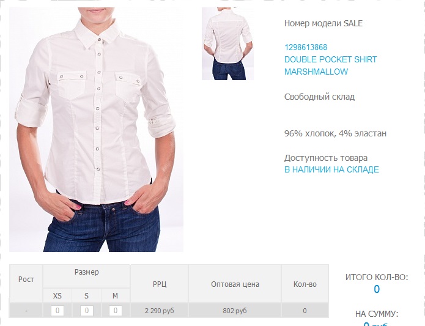Click the Рост column header
The image size is (425, 326).
coord(26,280)
